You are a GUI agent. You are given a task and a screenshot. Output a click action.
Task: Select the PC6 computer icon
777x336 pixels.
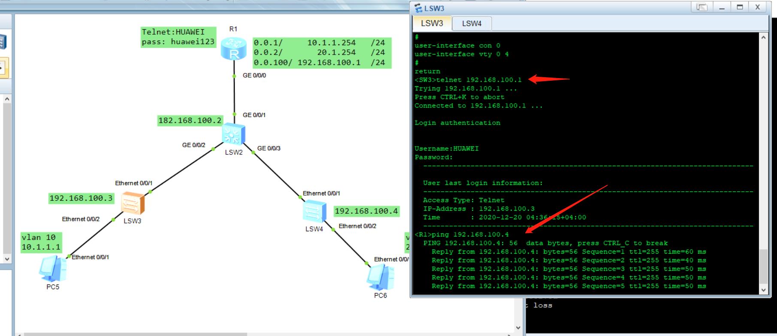click(380, 277)
